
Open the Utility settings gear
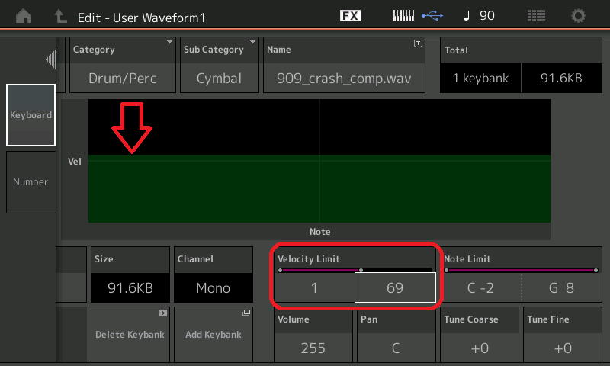coord(579,16)
